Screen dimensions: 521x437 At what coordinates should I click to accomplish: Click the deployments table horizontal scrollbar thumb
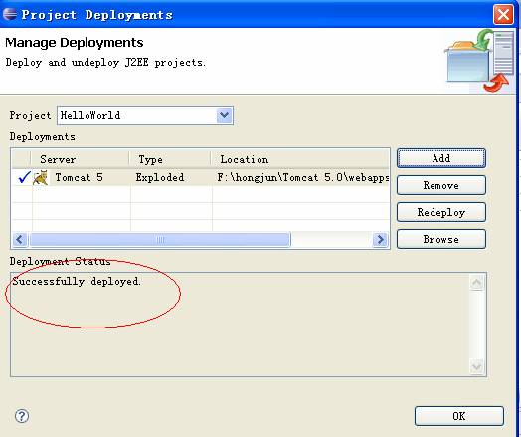pyautogui.click(x=160, y=240)
